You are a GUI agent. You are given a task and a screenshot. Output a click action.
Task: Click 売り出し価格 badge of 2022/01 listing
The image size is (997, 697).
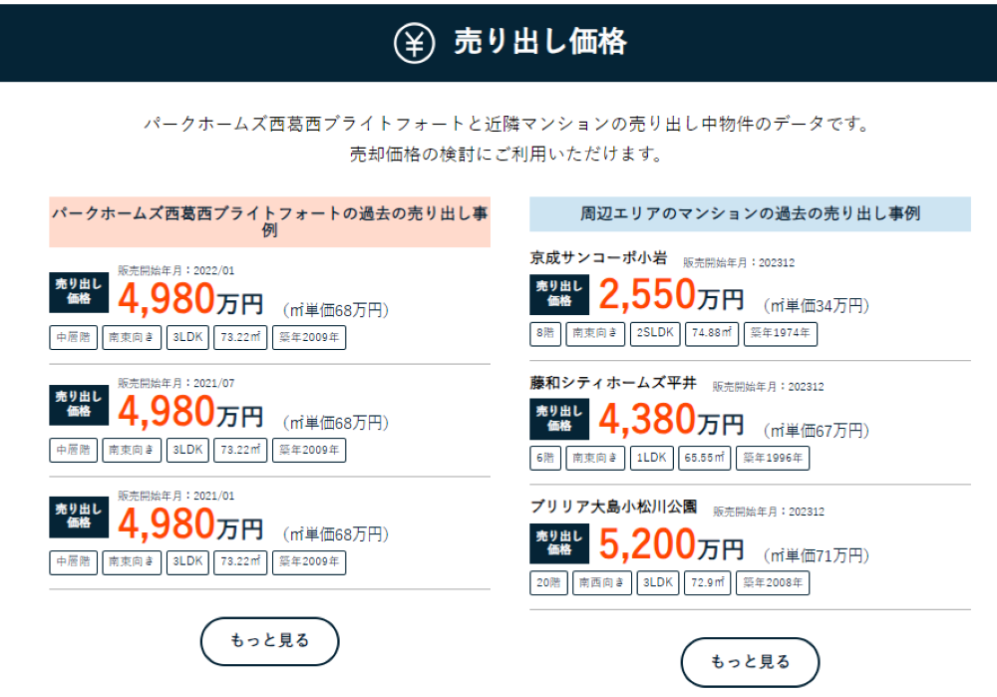click(79, 292)
